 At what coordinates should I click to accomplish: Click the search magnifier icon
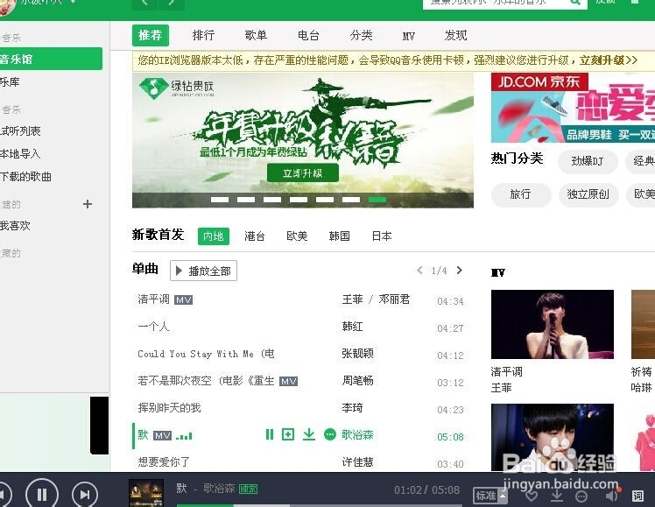pyautogui.click(x=575, y=2)
